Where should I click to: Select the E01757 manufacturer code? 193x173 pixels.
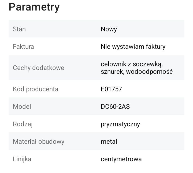tap(111, 89)
